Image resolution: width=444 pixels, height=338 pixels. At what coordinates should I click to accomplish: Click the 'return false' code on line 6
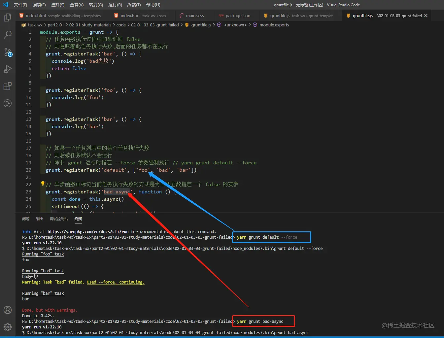tap(69, 68)
